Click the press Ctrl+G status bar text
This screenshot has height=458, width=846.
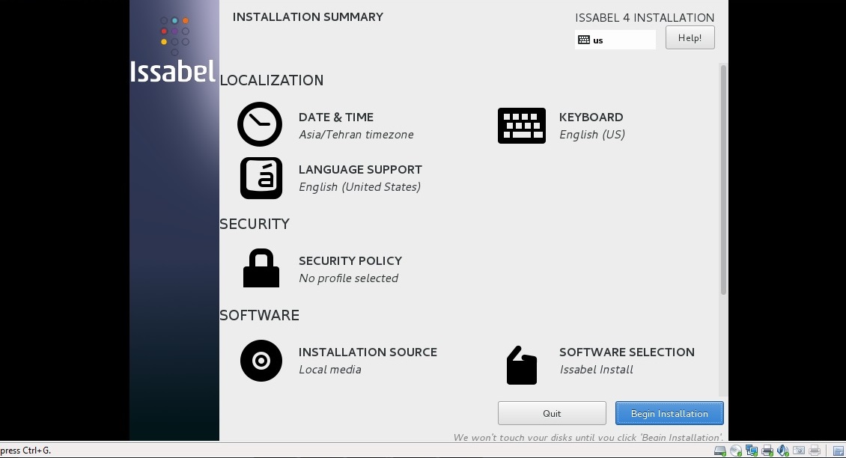pyautogui.click(x=25, y=451)
